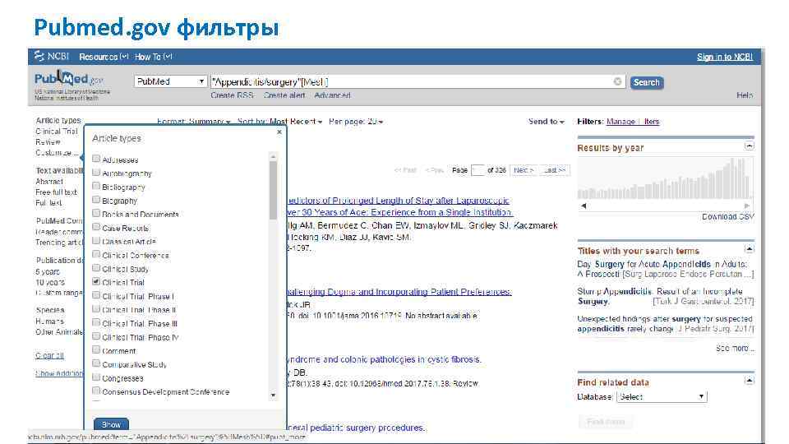Uncheck the Clinical Trial checkbox
Viewport: 789px width, 444px height.
click(x=96, y=281)
